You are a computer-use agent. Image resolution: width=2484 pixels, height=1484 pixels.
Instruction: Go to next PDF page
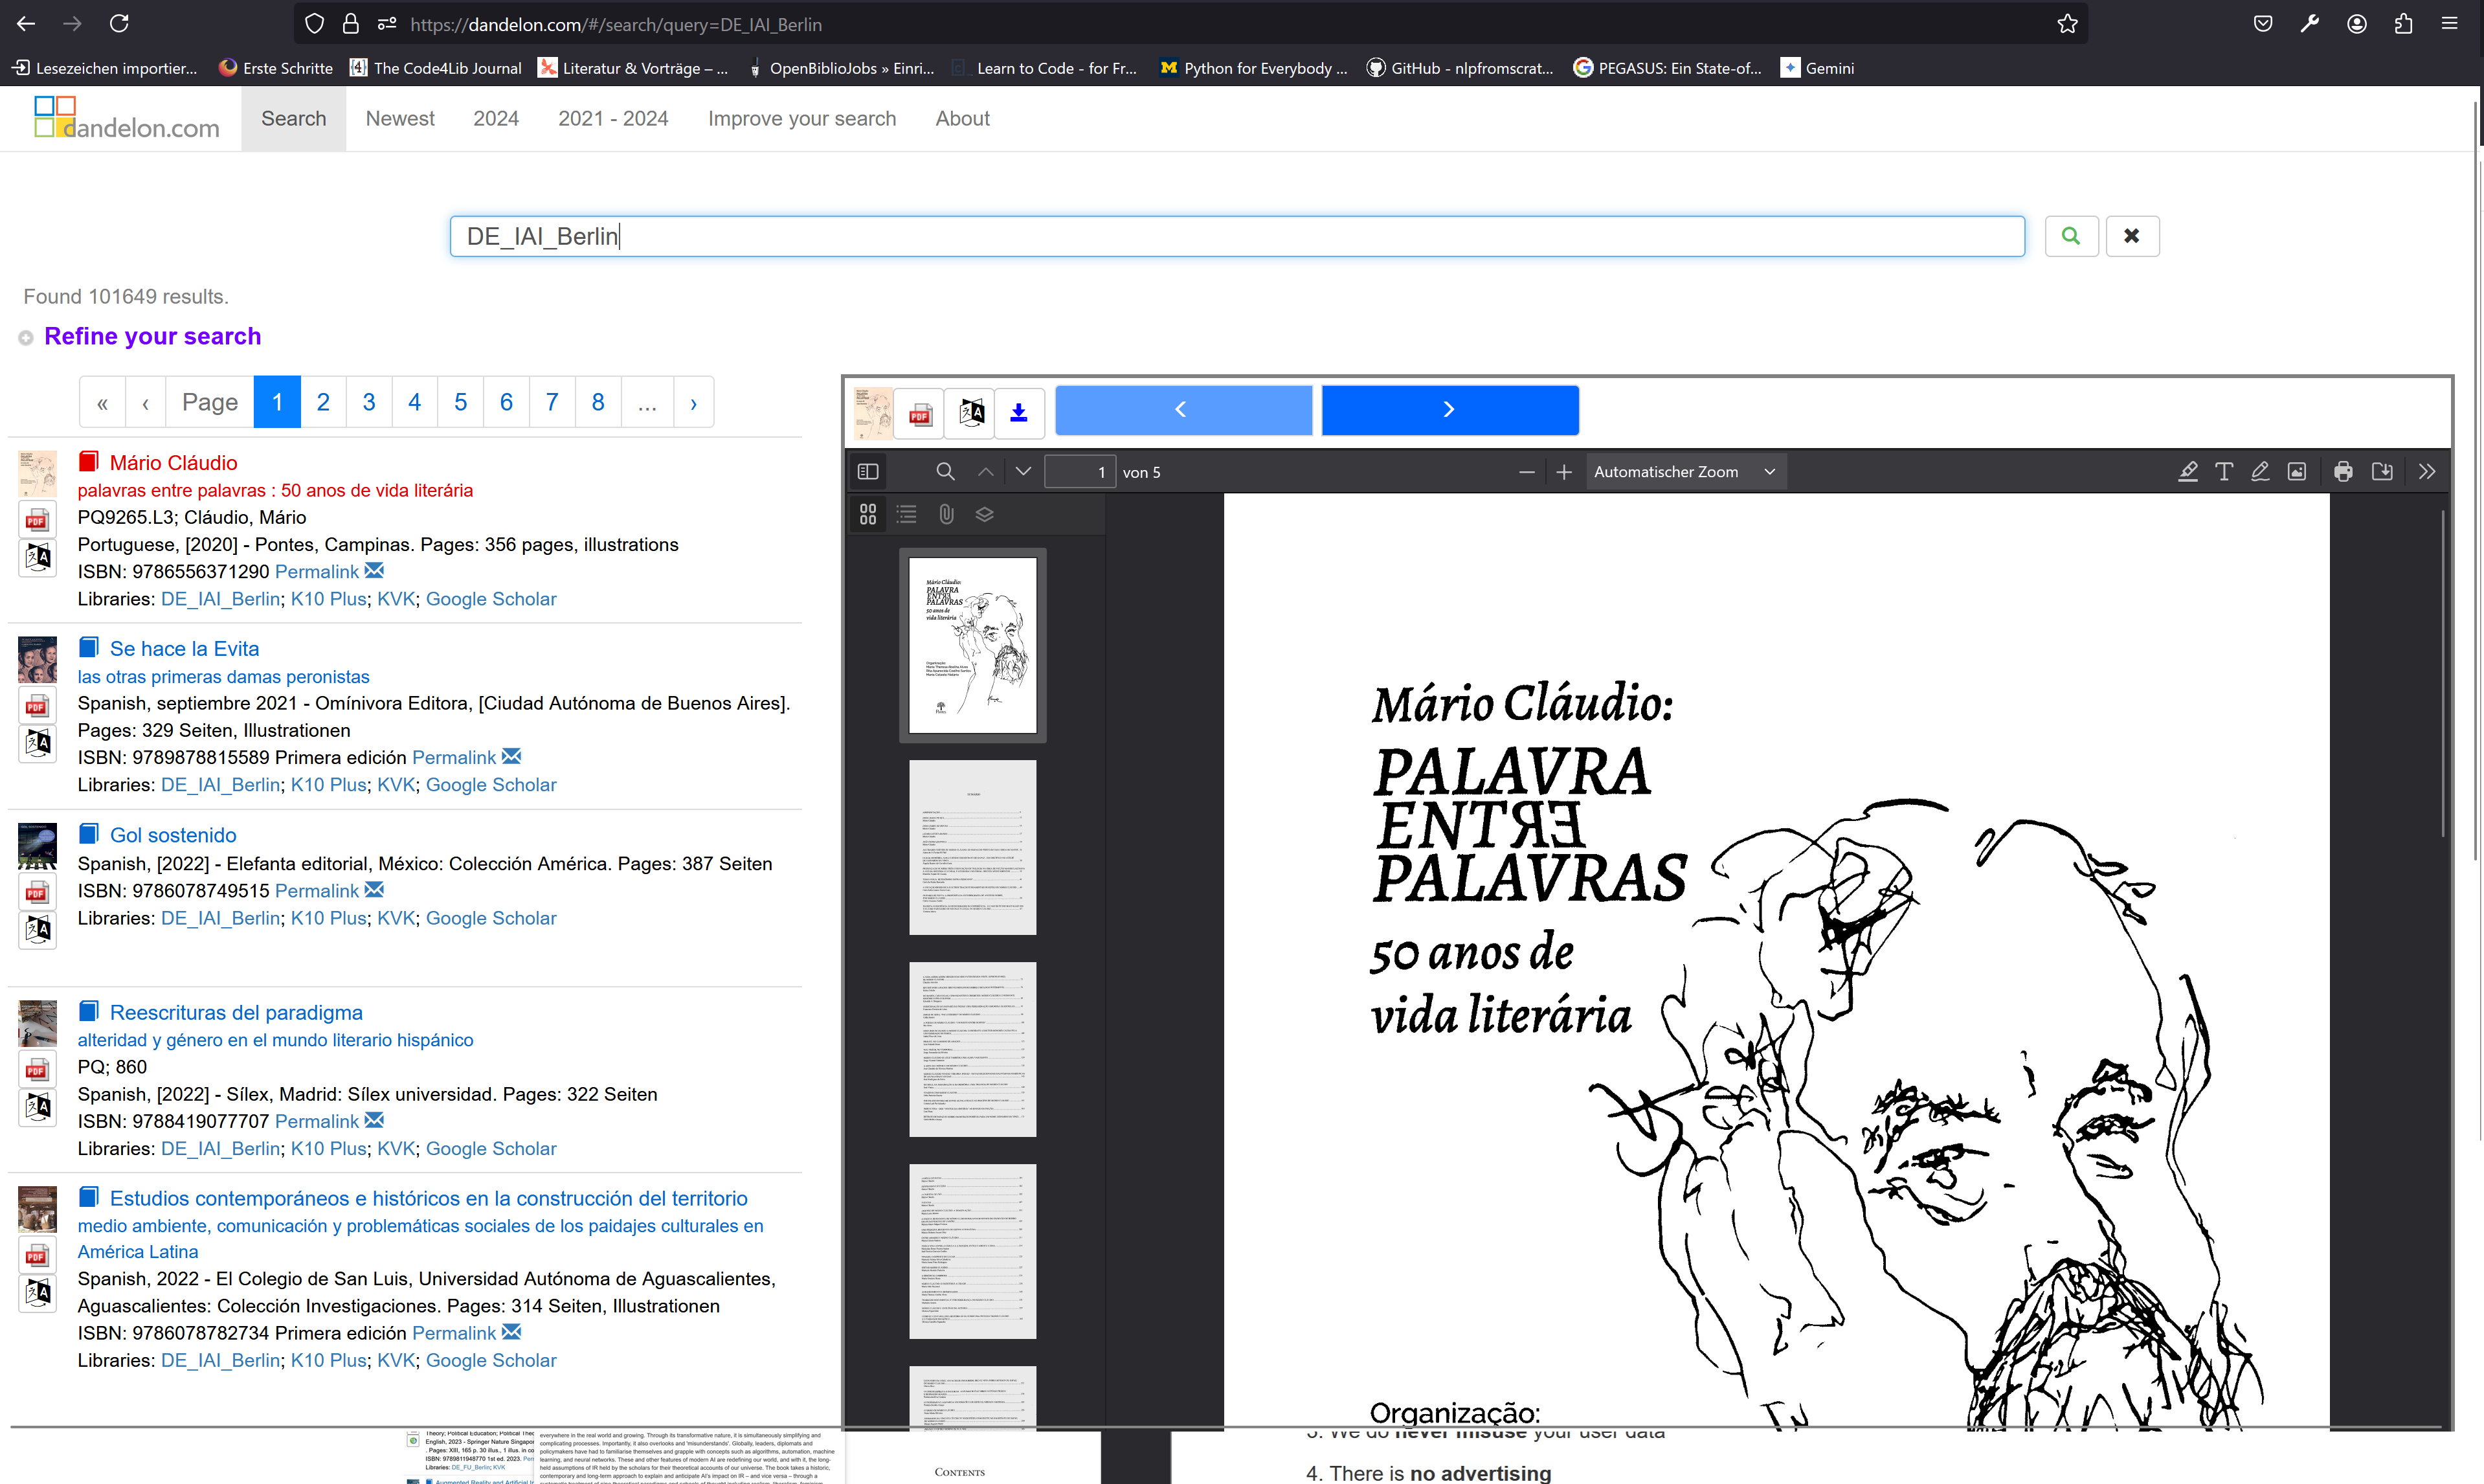click(1024, 472)
